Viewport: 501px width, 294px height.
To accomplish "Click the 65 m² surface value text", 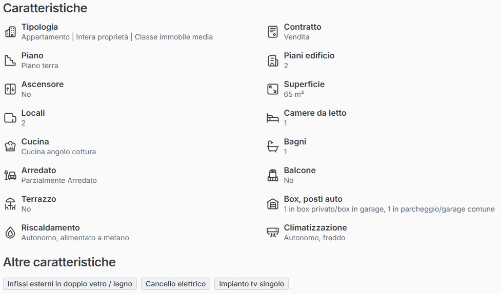I will pyautogui.click(x=294, y=94).
